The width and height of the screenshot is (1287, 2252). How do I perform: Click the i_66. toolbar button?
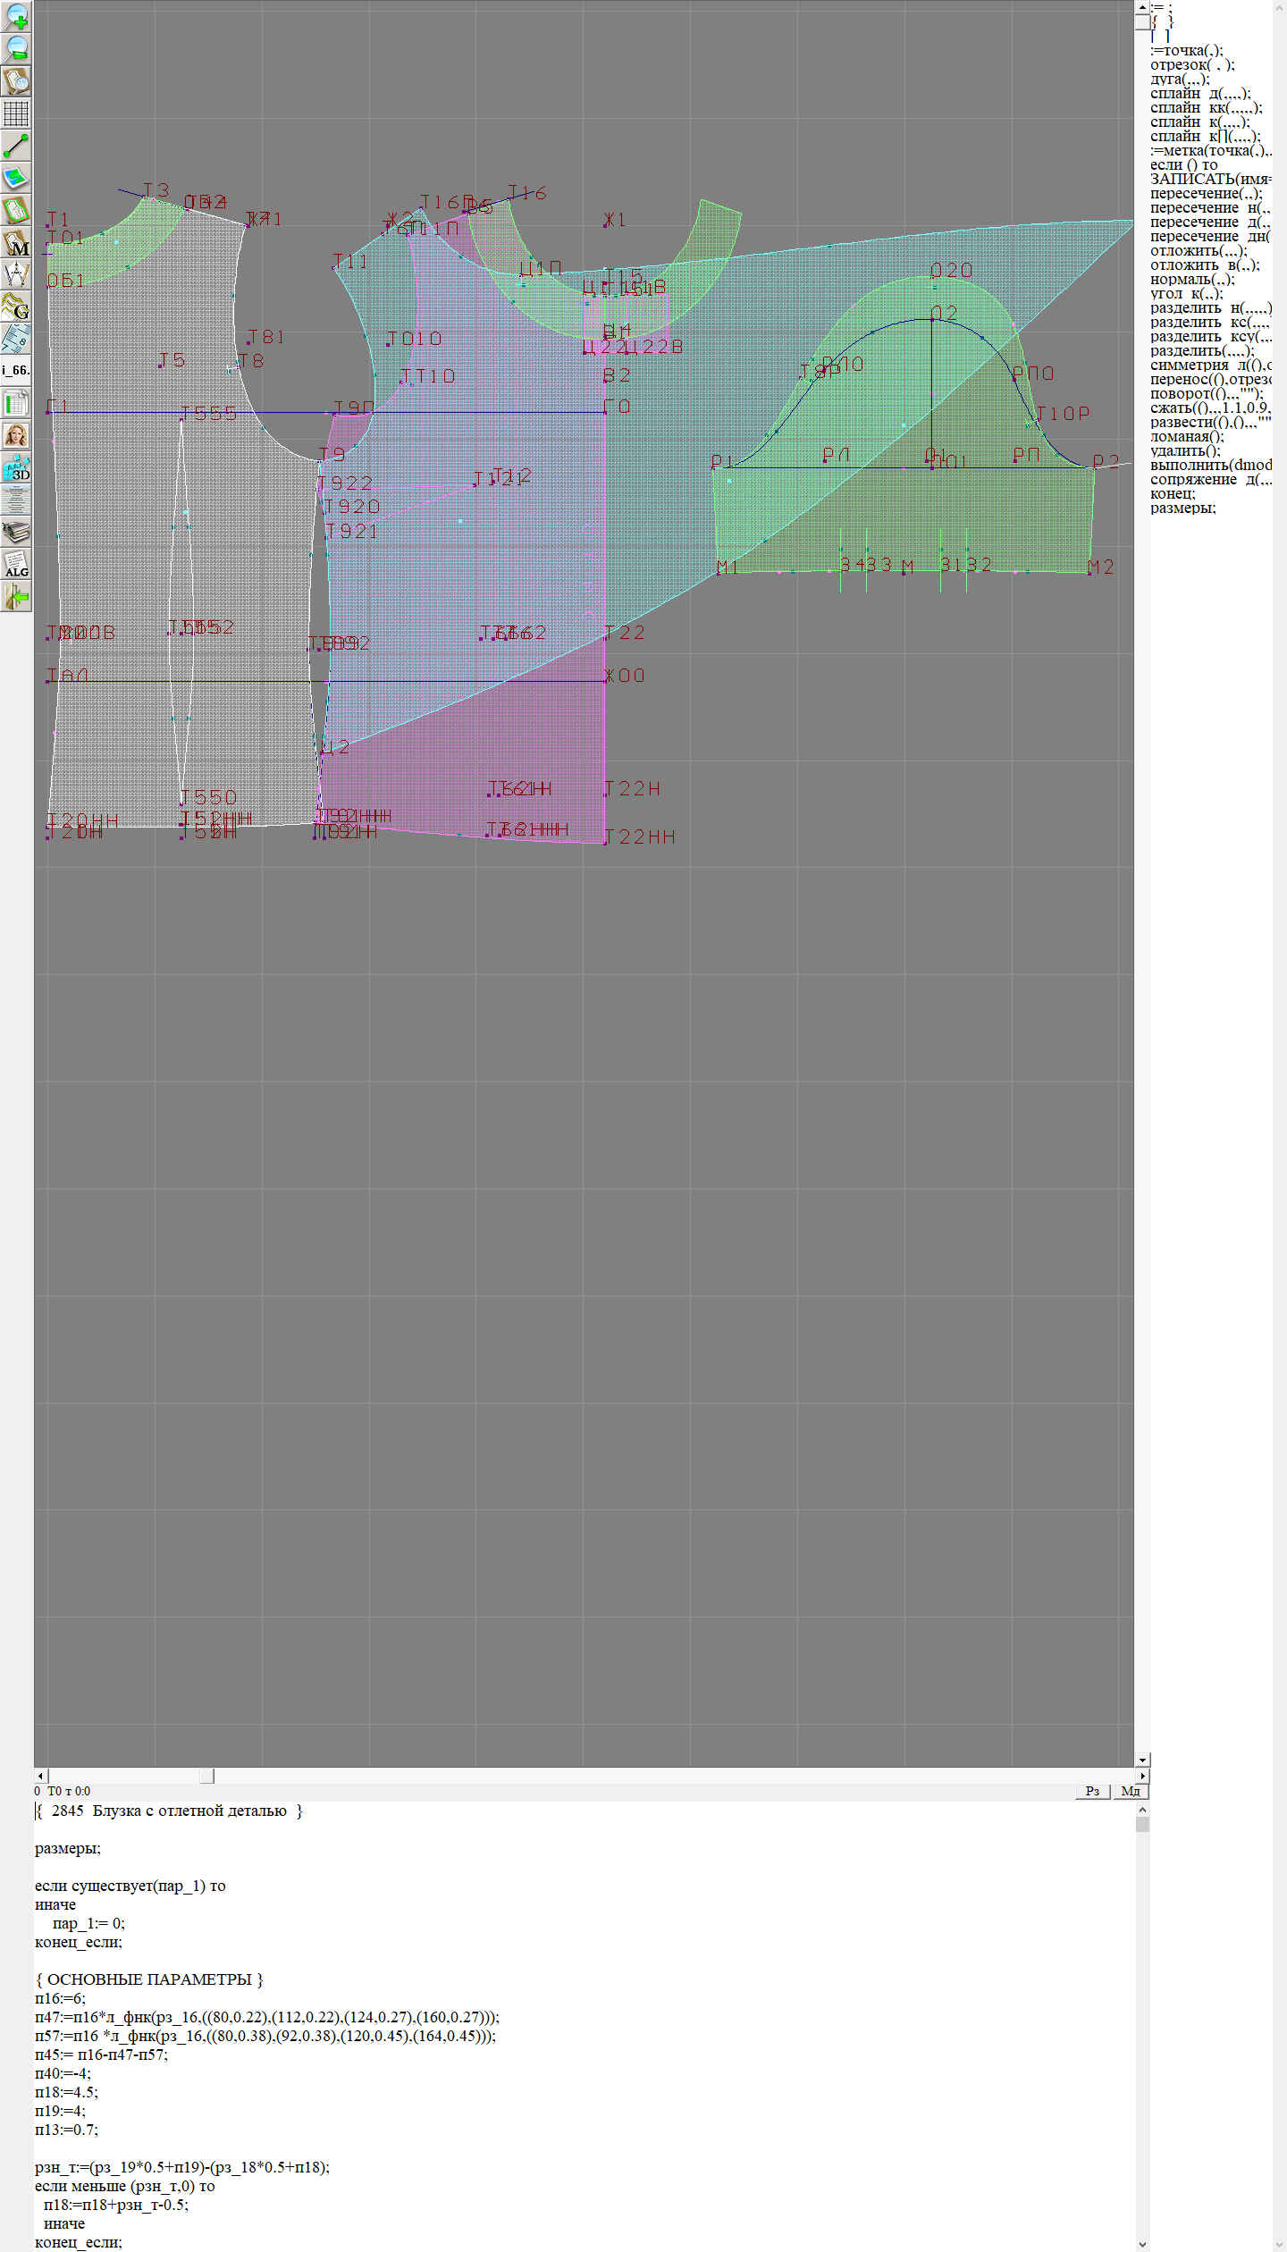(x=16, y=370)
